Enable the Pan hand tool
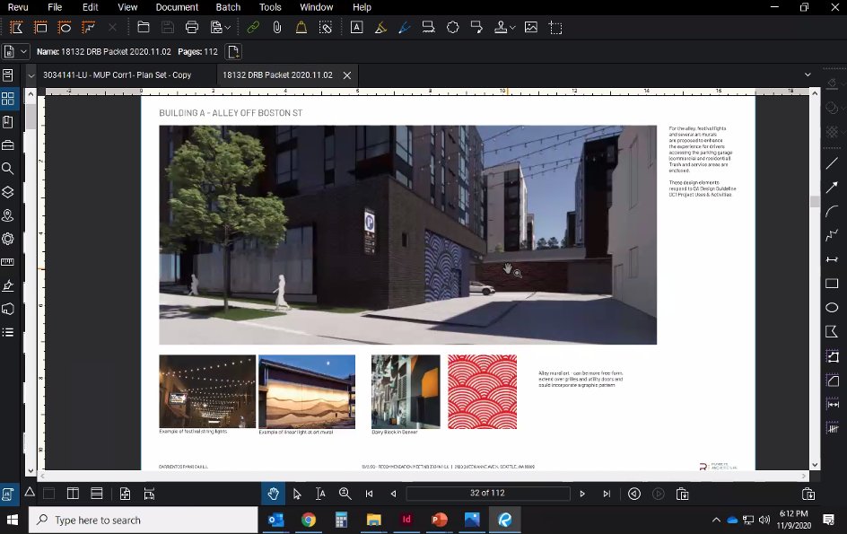The image size is (847, 534). pos(273,494)
